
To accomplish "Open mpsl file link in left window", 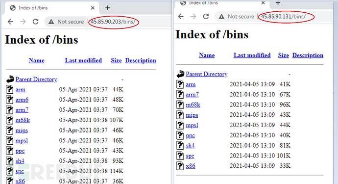I will [x=22, y=141].
